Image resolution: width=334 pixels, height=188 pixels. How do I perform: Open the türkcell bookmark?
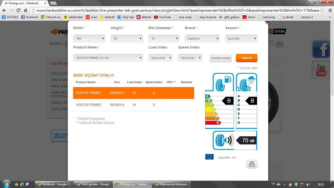(x=107, y=17)
